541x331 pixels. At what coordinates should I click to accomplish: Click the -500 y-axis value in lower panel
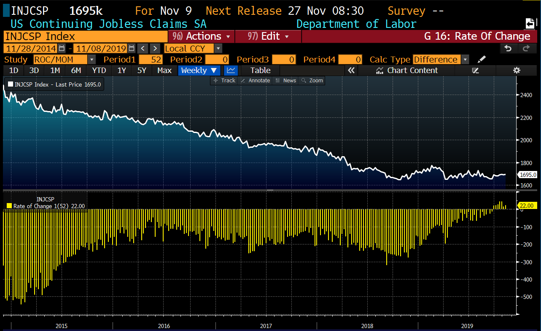click(x=525, y=297)
